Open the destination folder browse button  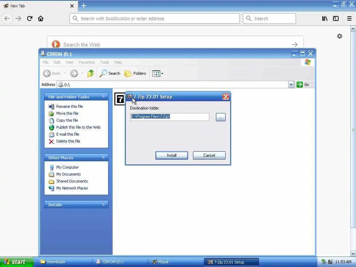(x=220, y=117)
